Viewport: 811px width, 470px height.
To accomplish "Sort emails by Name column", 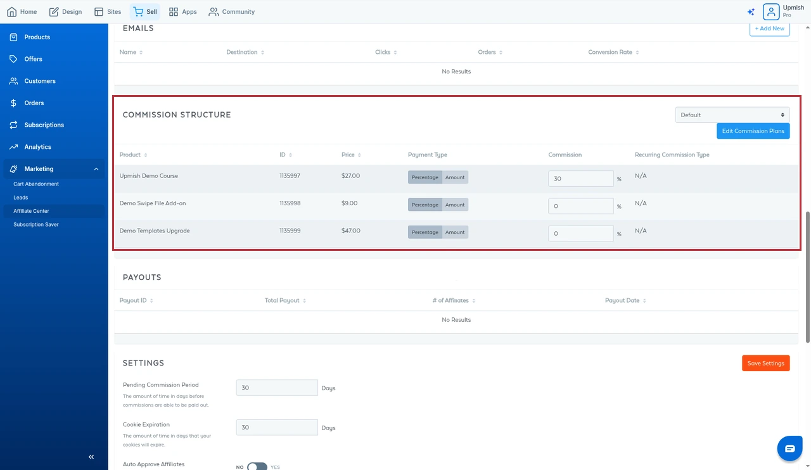I will pyautogui.click(x=131, y=52).
